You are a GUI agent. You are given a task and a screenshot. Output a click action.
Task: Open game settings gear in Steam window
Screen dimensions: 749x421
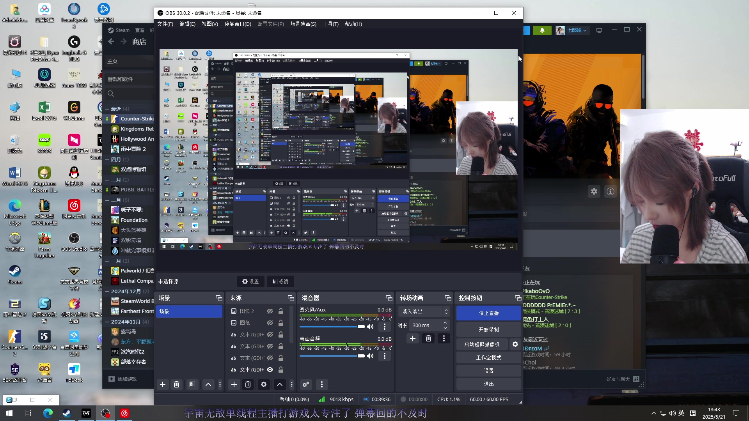point(594,191)
